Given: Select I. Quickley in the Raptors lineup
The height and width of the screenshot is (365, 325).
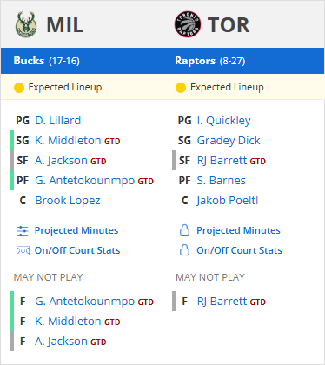Looking at the screenshot, I should [223, 121].
